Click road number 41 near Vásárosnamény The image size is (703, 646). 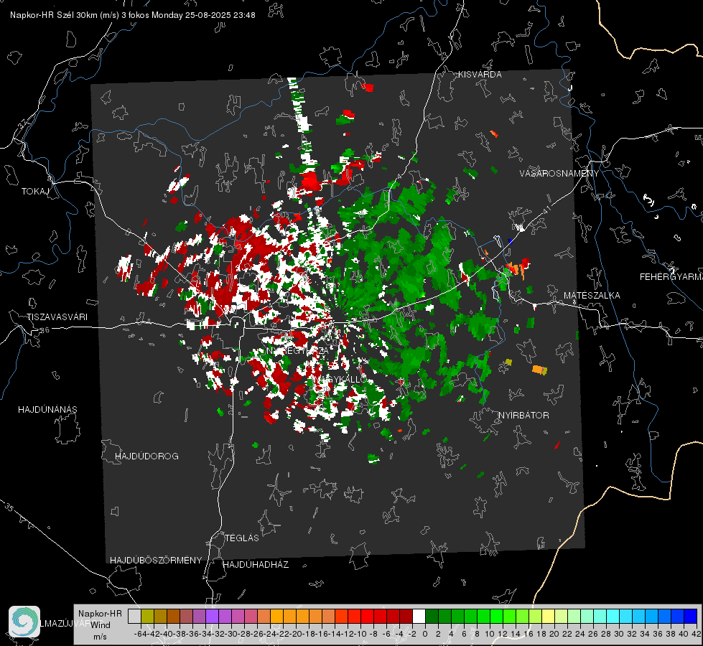[x=546, y=210]
